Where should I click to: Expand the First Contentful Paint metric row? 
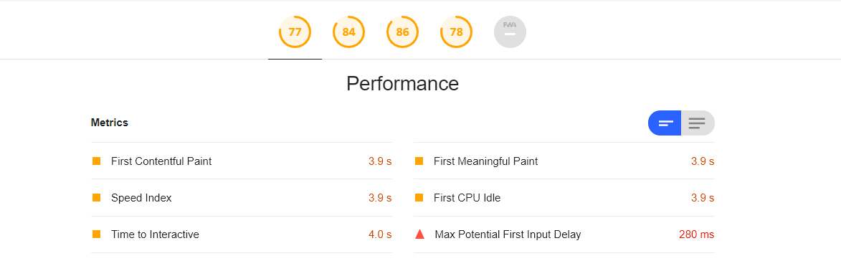pyautogui.click(x=242, y=161)
